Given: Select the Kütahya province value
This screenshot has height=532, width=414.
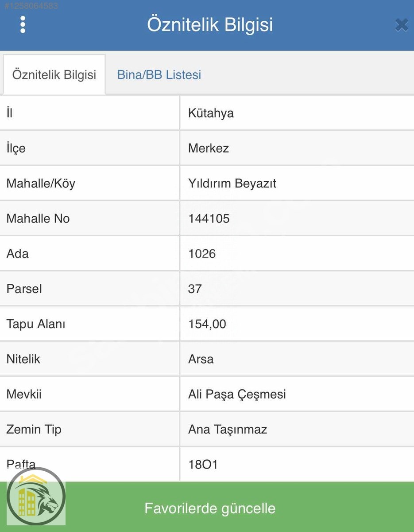Looking at the screenshot, I should pyautogui.click(x=211, y=113).
